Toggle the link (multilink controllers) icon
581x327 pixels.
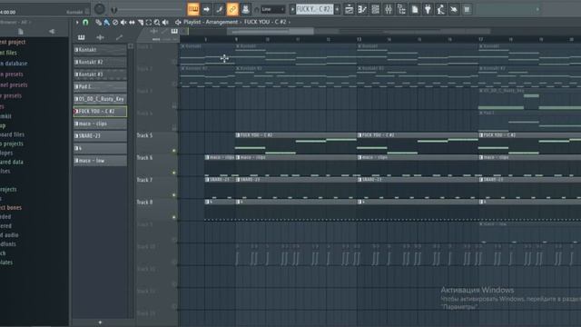(x=232, y=9)
